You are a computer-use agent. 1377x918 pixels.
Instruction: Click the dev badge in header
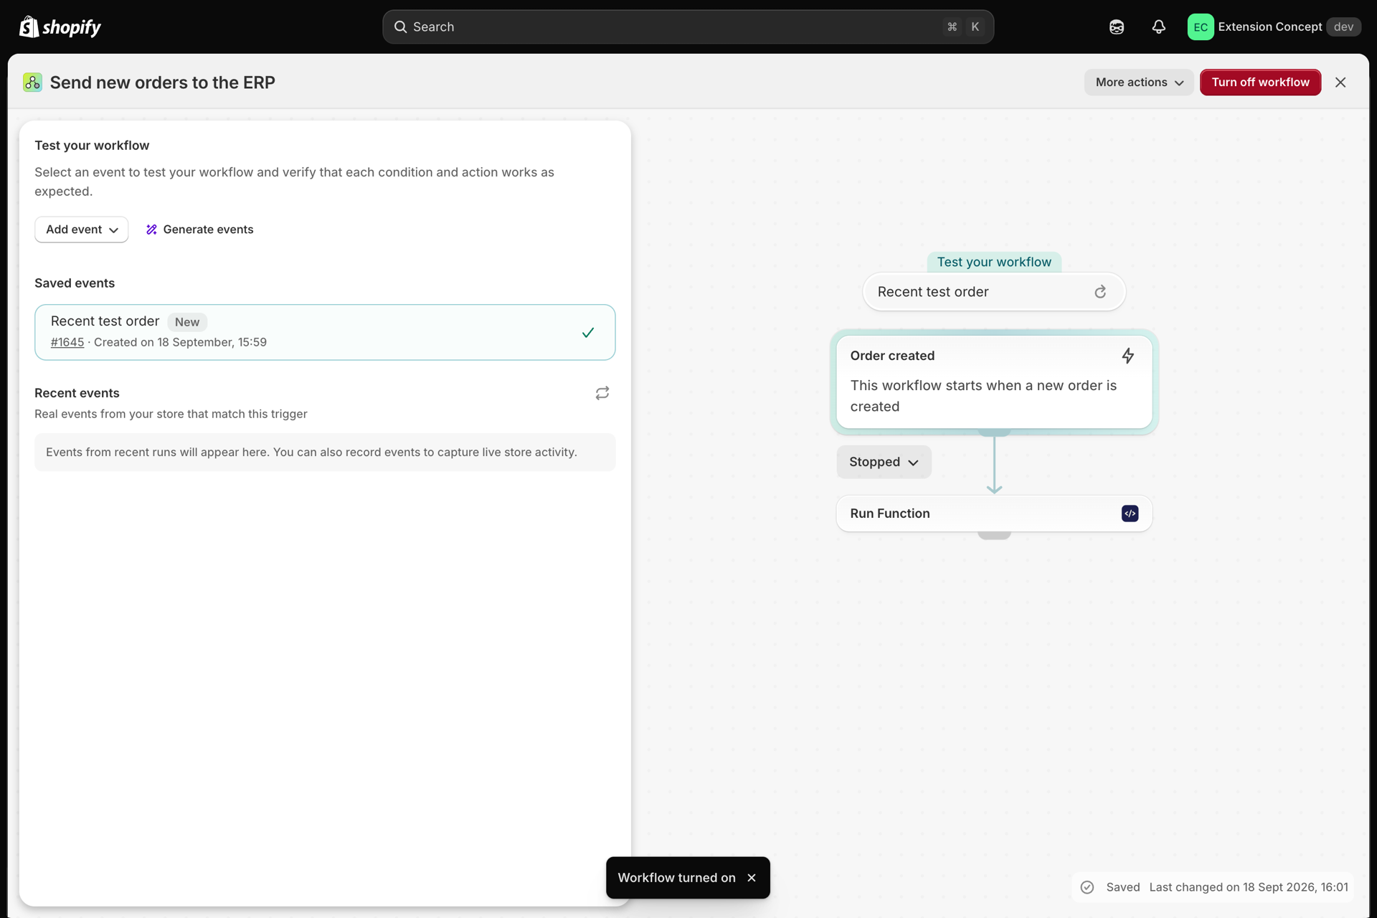(1343, 27)
